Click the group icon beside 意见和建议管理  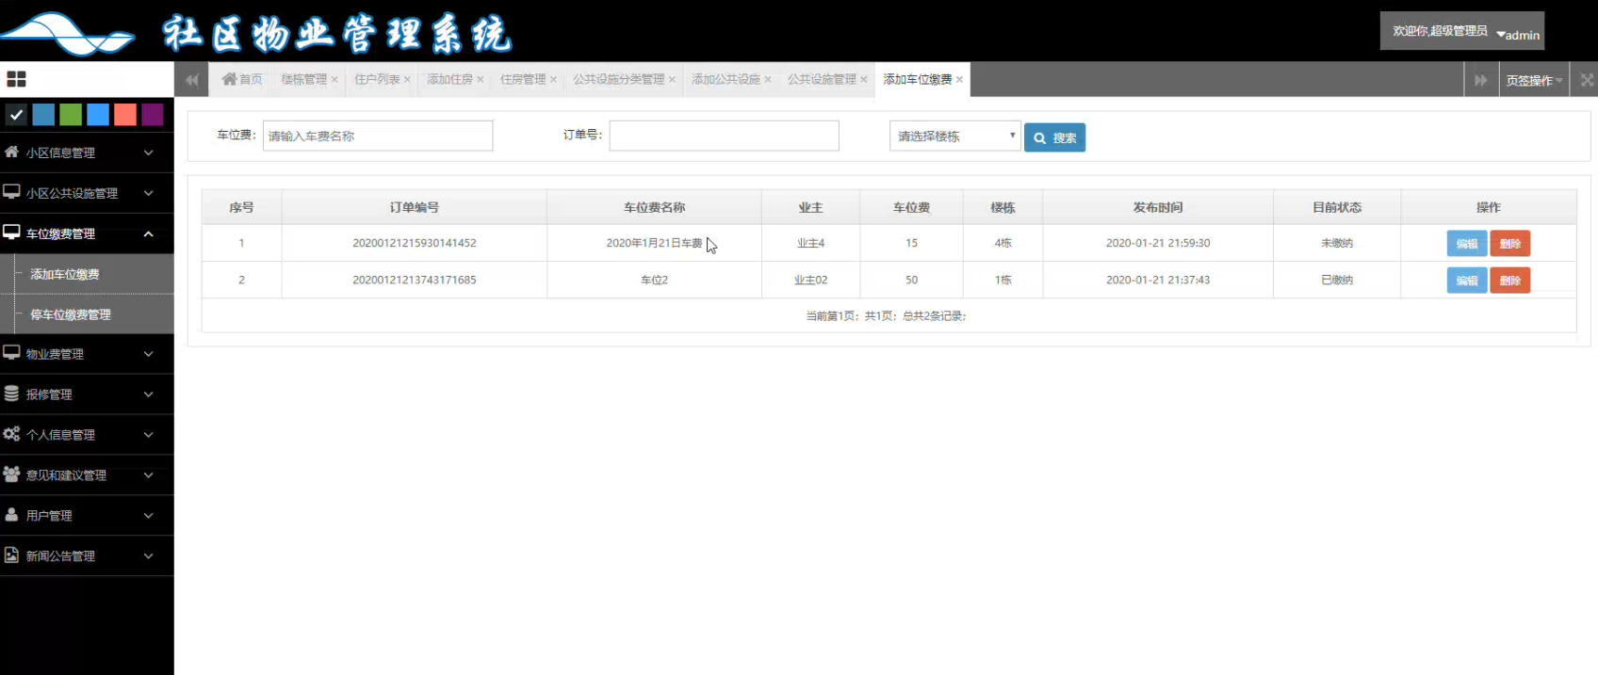click(11, 474)
